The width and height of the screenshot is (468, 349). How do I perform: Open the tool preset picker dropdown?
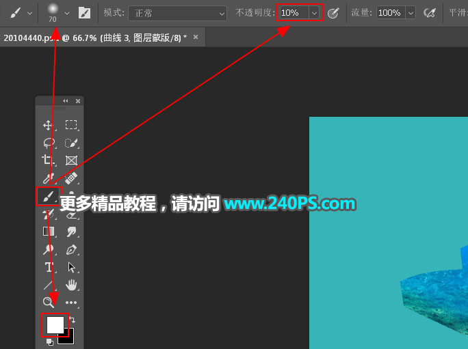pyautogui.click(x=29, y=14)
